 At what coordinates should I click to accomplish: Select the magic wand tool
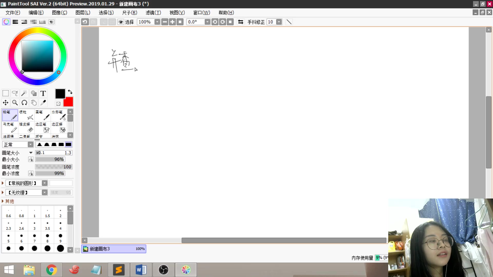point(24,93)
